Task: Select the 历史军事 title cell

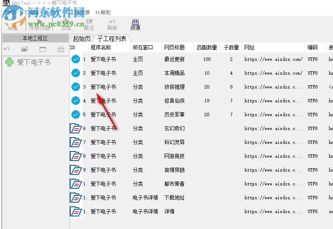Action: click(x=174, y=114)
